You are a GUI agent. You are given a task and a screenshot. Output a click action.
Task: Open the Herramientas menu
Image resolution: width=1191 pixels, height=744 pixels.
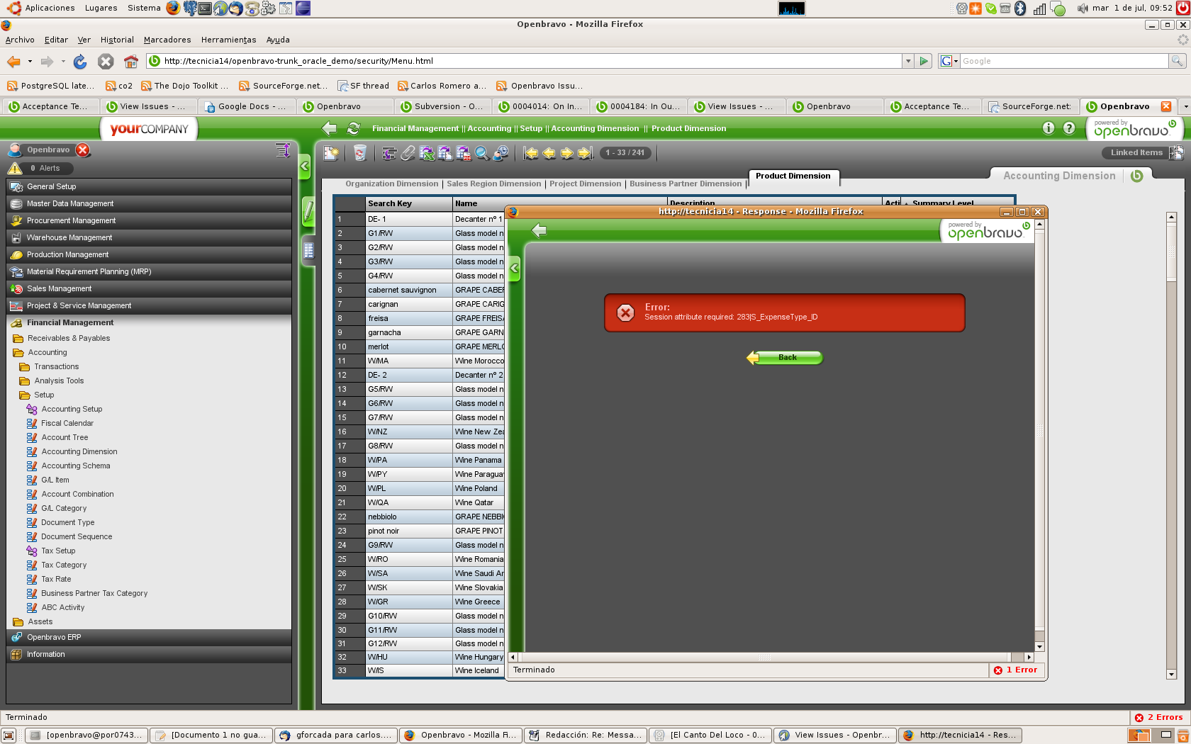[x=228, y=40]
